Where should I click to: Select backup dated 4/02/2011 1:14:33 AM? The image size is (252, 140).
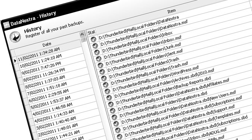pos(54,116)
